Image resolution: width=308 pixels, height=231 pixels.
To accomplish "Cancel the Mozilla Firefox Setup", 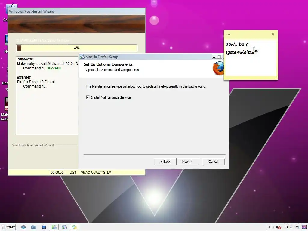I will [x=213, y=162].
